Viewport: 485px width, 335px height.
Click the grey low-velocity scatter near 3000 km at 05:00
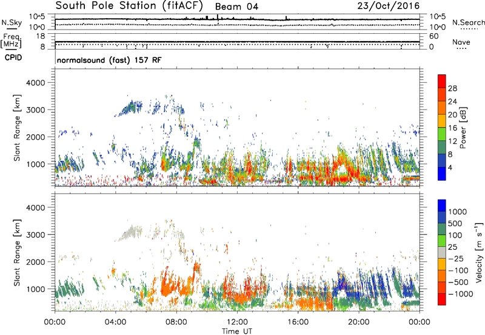point(132,232)
